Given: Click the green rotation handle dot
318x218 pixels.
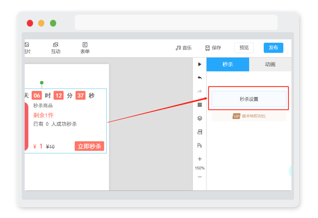Looking at the screenshot, I should click(x=42, y=82).
